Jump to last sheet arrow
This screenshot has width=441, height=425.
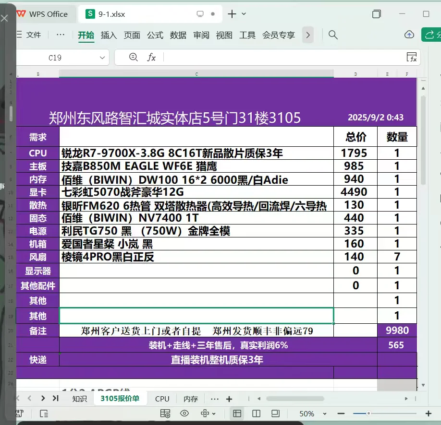55,398
